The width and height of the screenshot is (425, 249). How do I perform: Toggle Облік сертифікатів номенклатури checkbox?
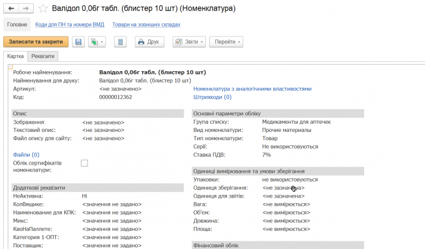[84, 163]
